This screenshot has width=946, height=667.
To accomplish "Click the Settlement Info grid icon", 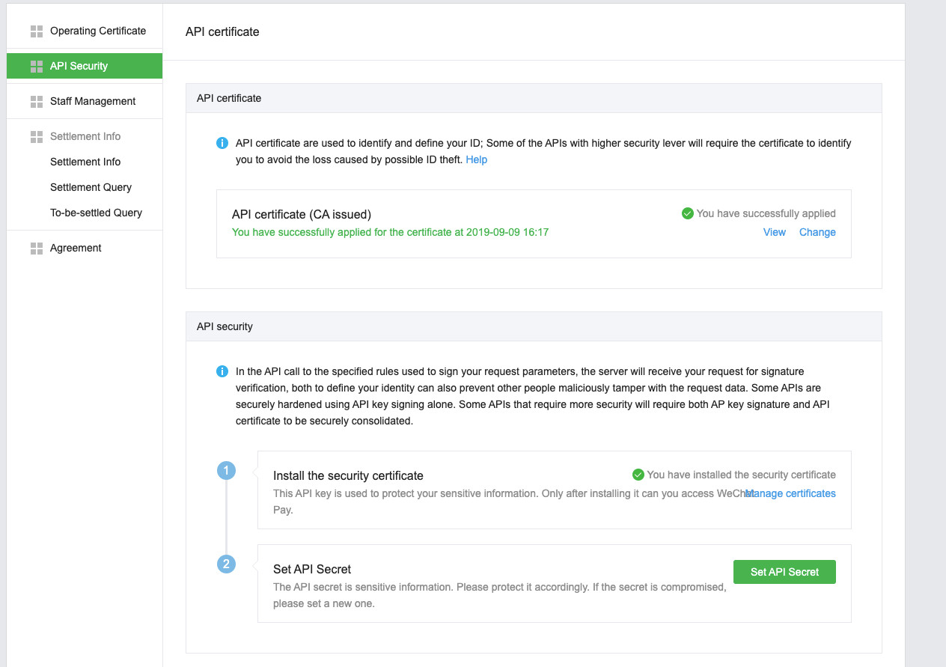I will point(37,136).
